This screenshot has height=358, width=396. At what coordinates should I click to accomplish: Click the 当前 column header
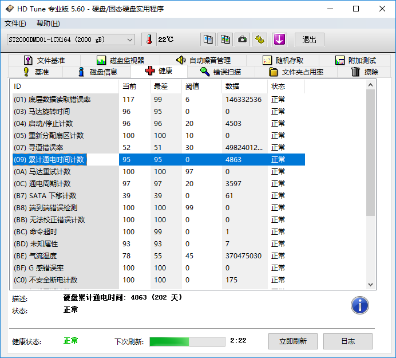point(134,86)
